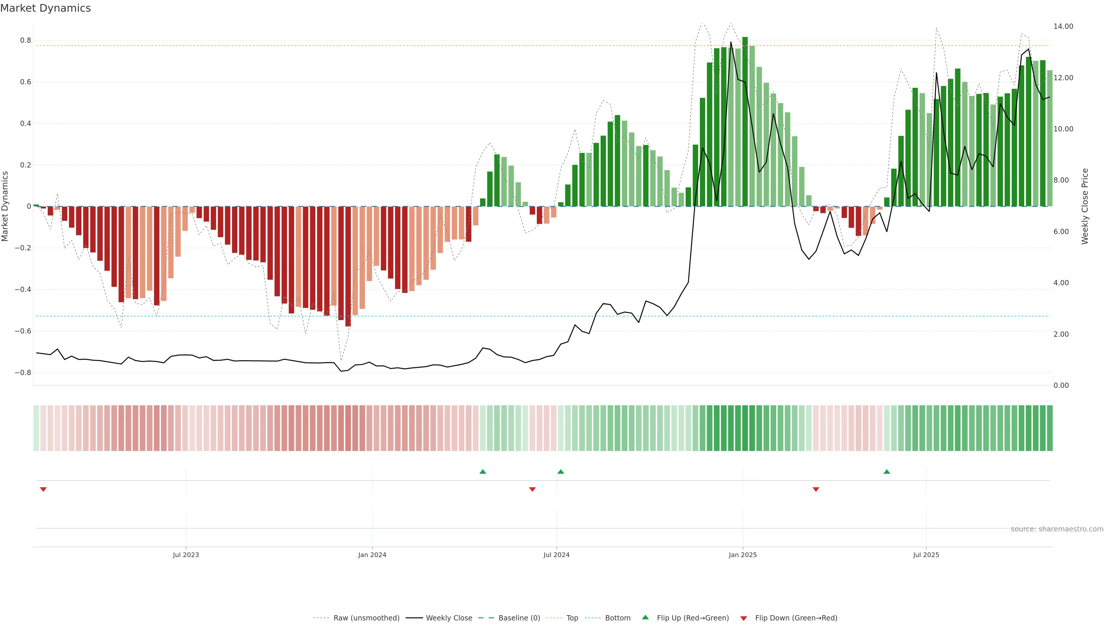
Task: Click the red Flip Down marker before Jul 2024
Action: 533,489
